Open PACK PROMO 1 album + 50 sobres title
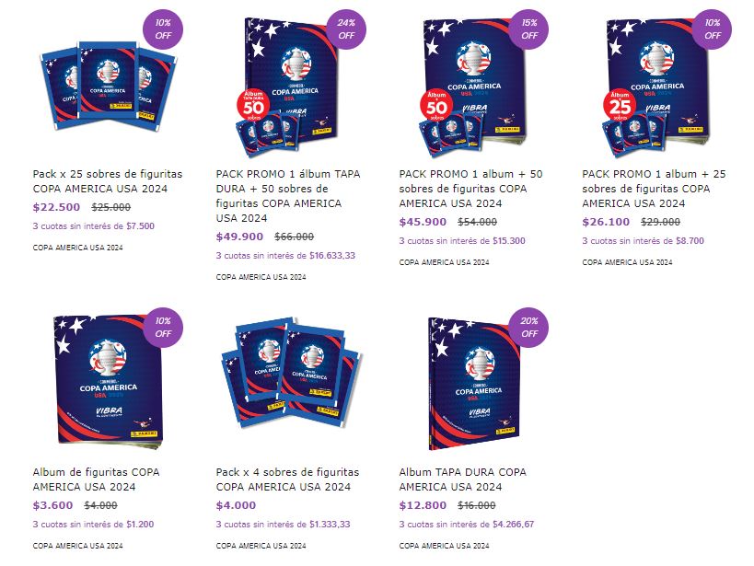 point(470,189)
